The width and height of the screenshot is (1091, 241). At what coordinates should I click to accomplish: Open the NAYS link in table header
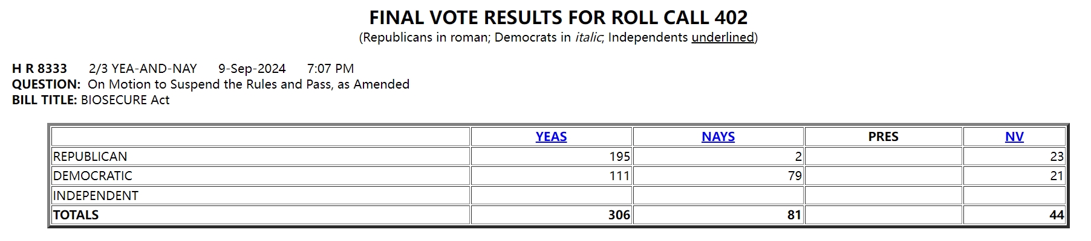pyautogui.click(x=718, y=137)
